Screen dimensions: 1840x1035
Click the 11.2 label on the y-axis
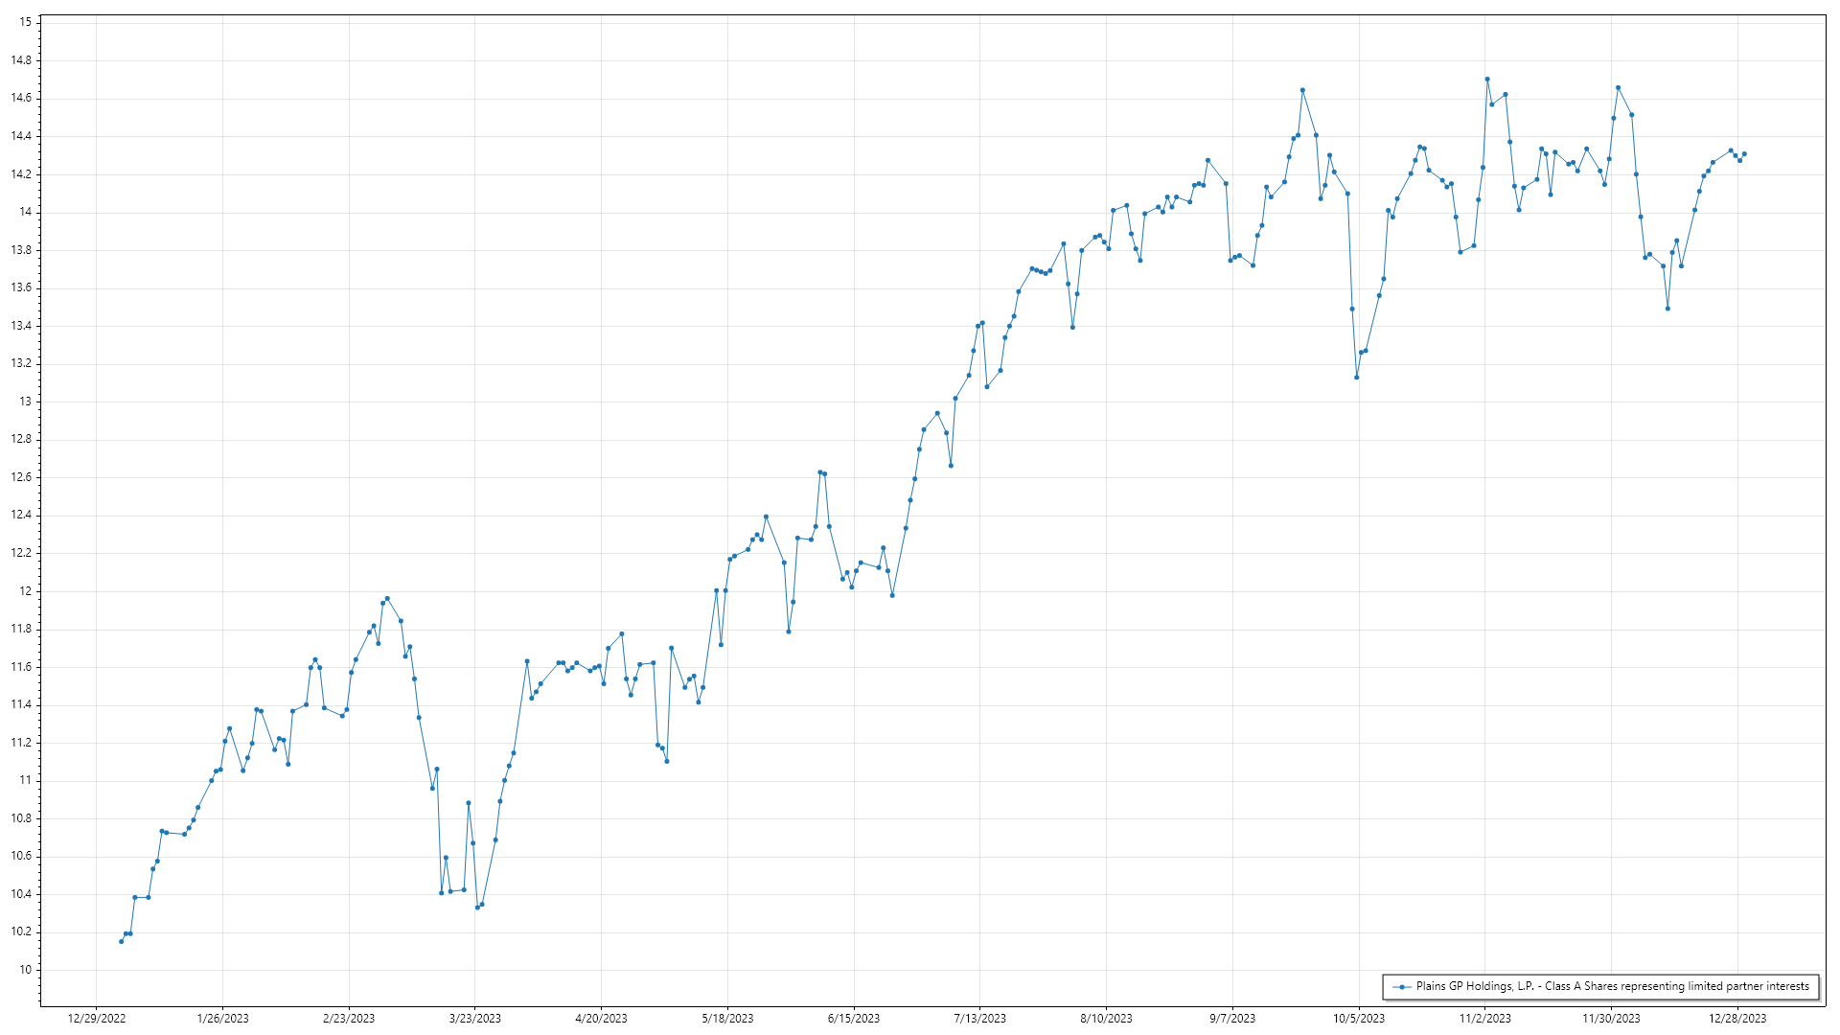pos(21,743)
